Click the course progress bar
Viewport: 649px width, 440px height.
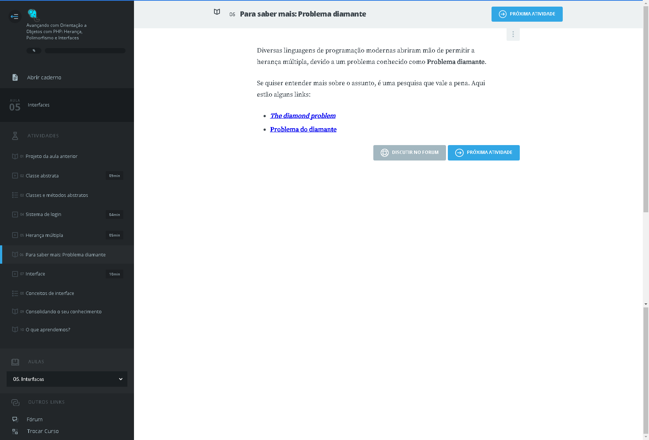(85, 51)
